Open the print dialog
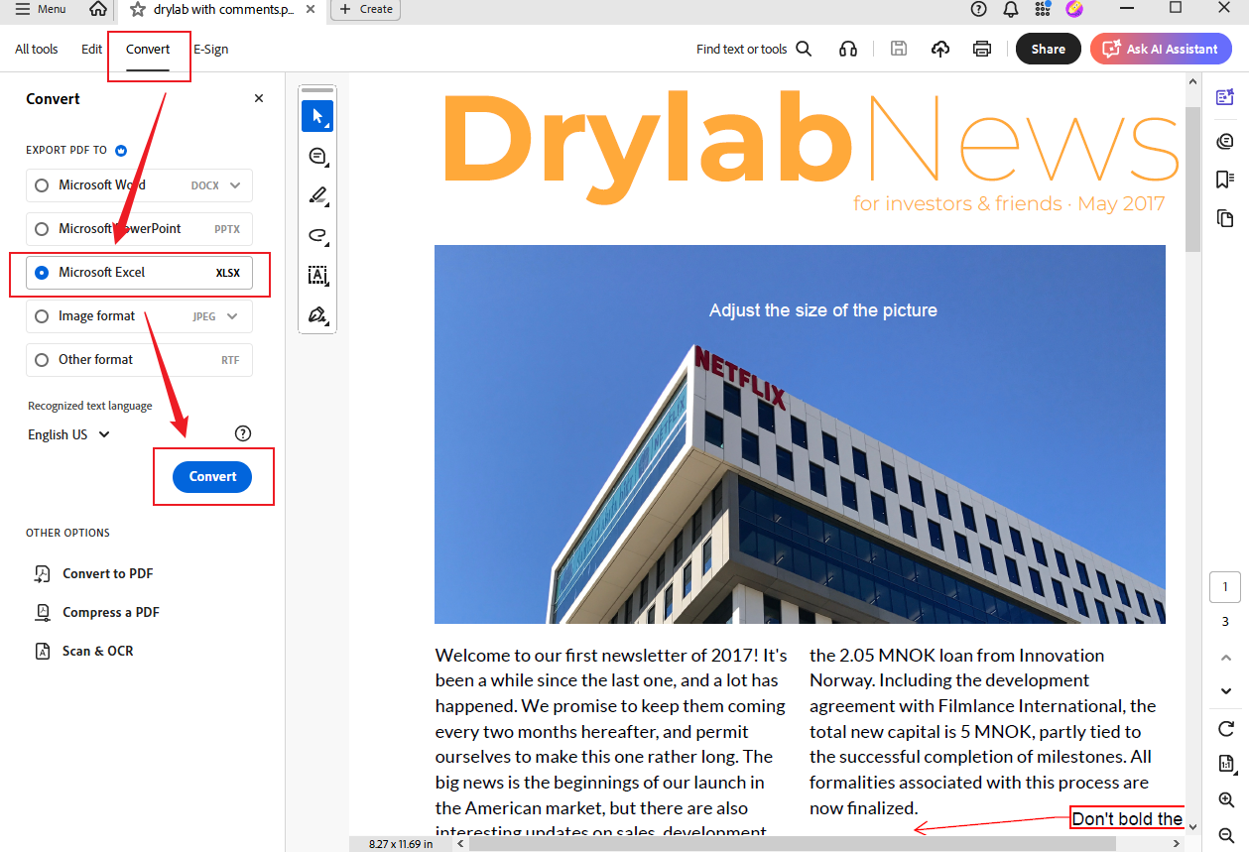The width and height of the screenshot is (1249, 852). 981,48
